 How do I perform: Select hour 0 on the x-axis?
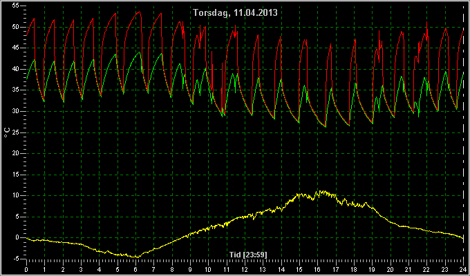click(26, 269)
